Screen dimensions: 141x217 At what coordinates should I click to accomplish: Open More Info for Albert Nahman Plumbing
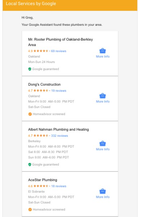[103, 149]
